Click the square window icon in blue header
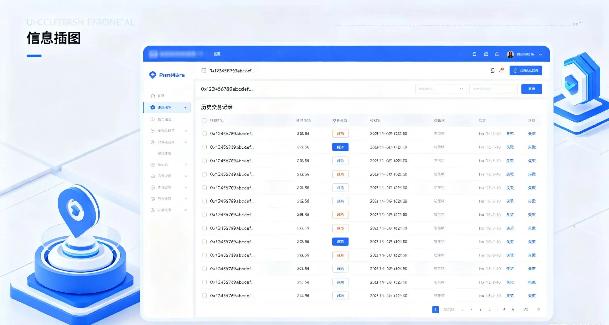The width and height of the screenshot is (609, 325). point(474,54)
